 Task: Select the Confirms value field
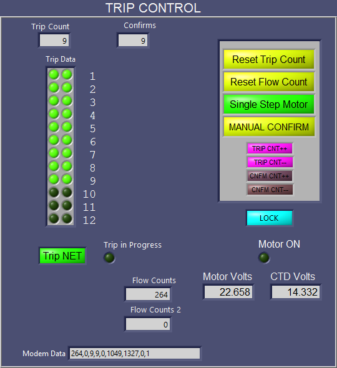133,41
